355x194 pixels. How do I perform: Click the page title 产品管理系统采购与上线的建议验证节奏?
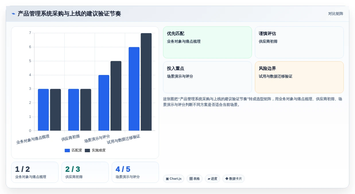click(x=69, y=14)
